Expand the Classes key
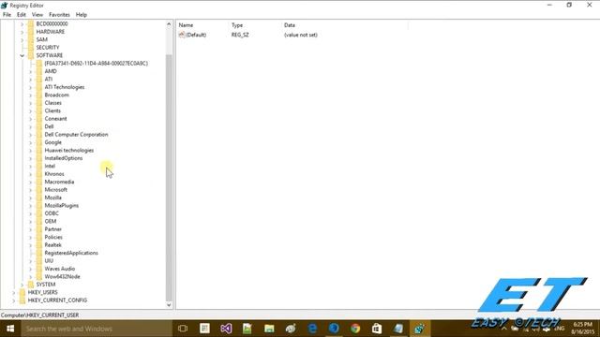 point(31,103)
